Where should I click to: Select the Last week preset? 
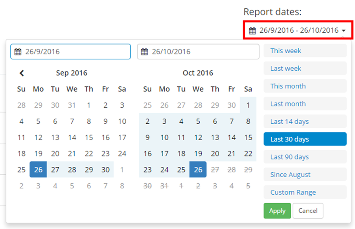(305, 68)
